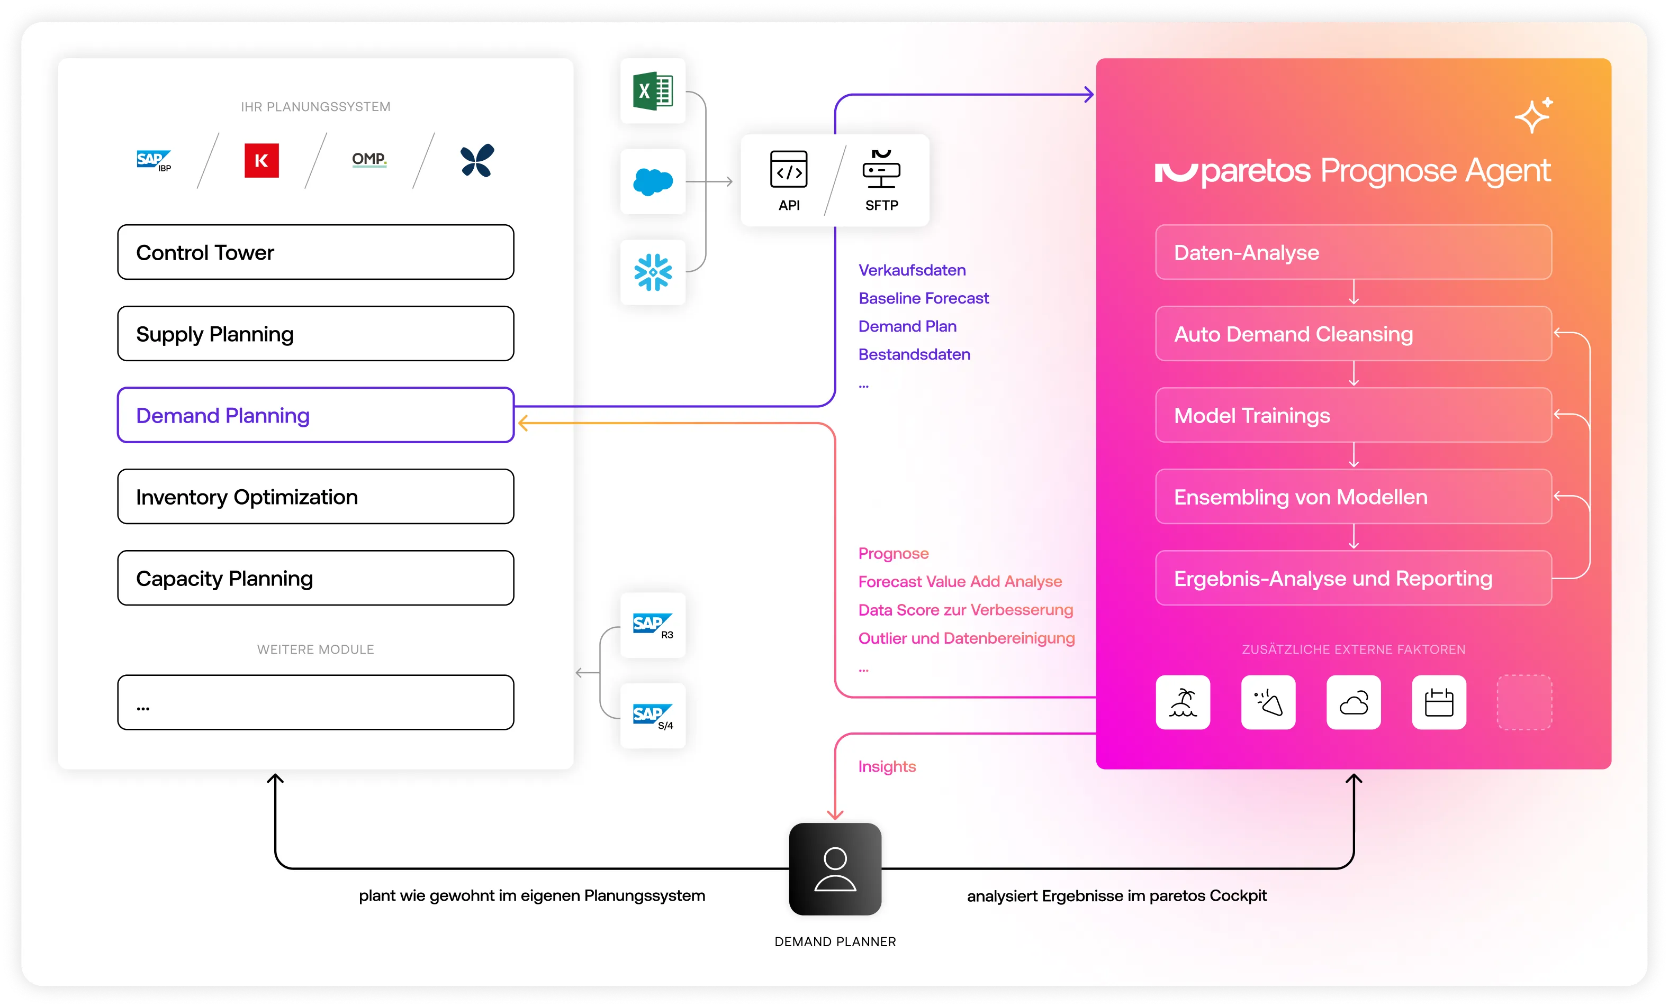Click the Insights label
This screenshot has width=1669, height=1007.
(x=887, y=766)
